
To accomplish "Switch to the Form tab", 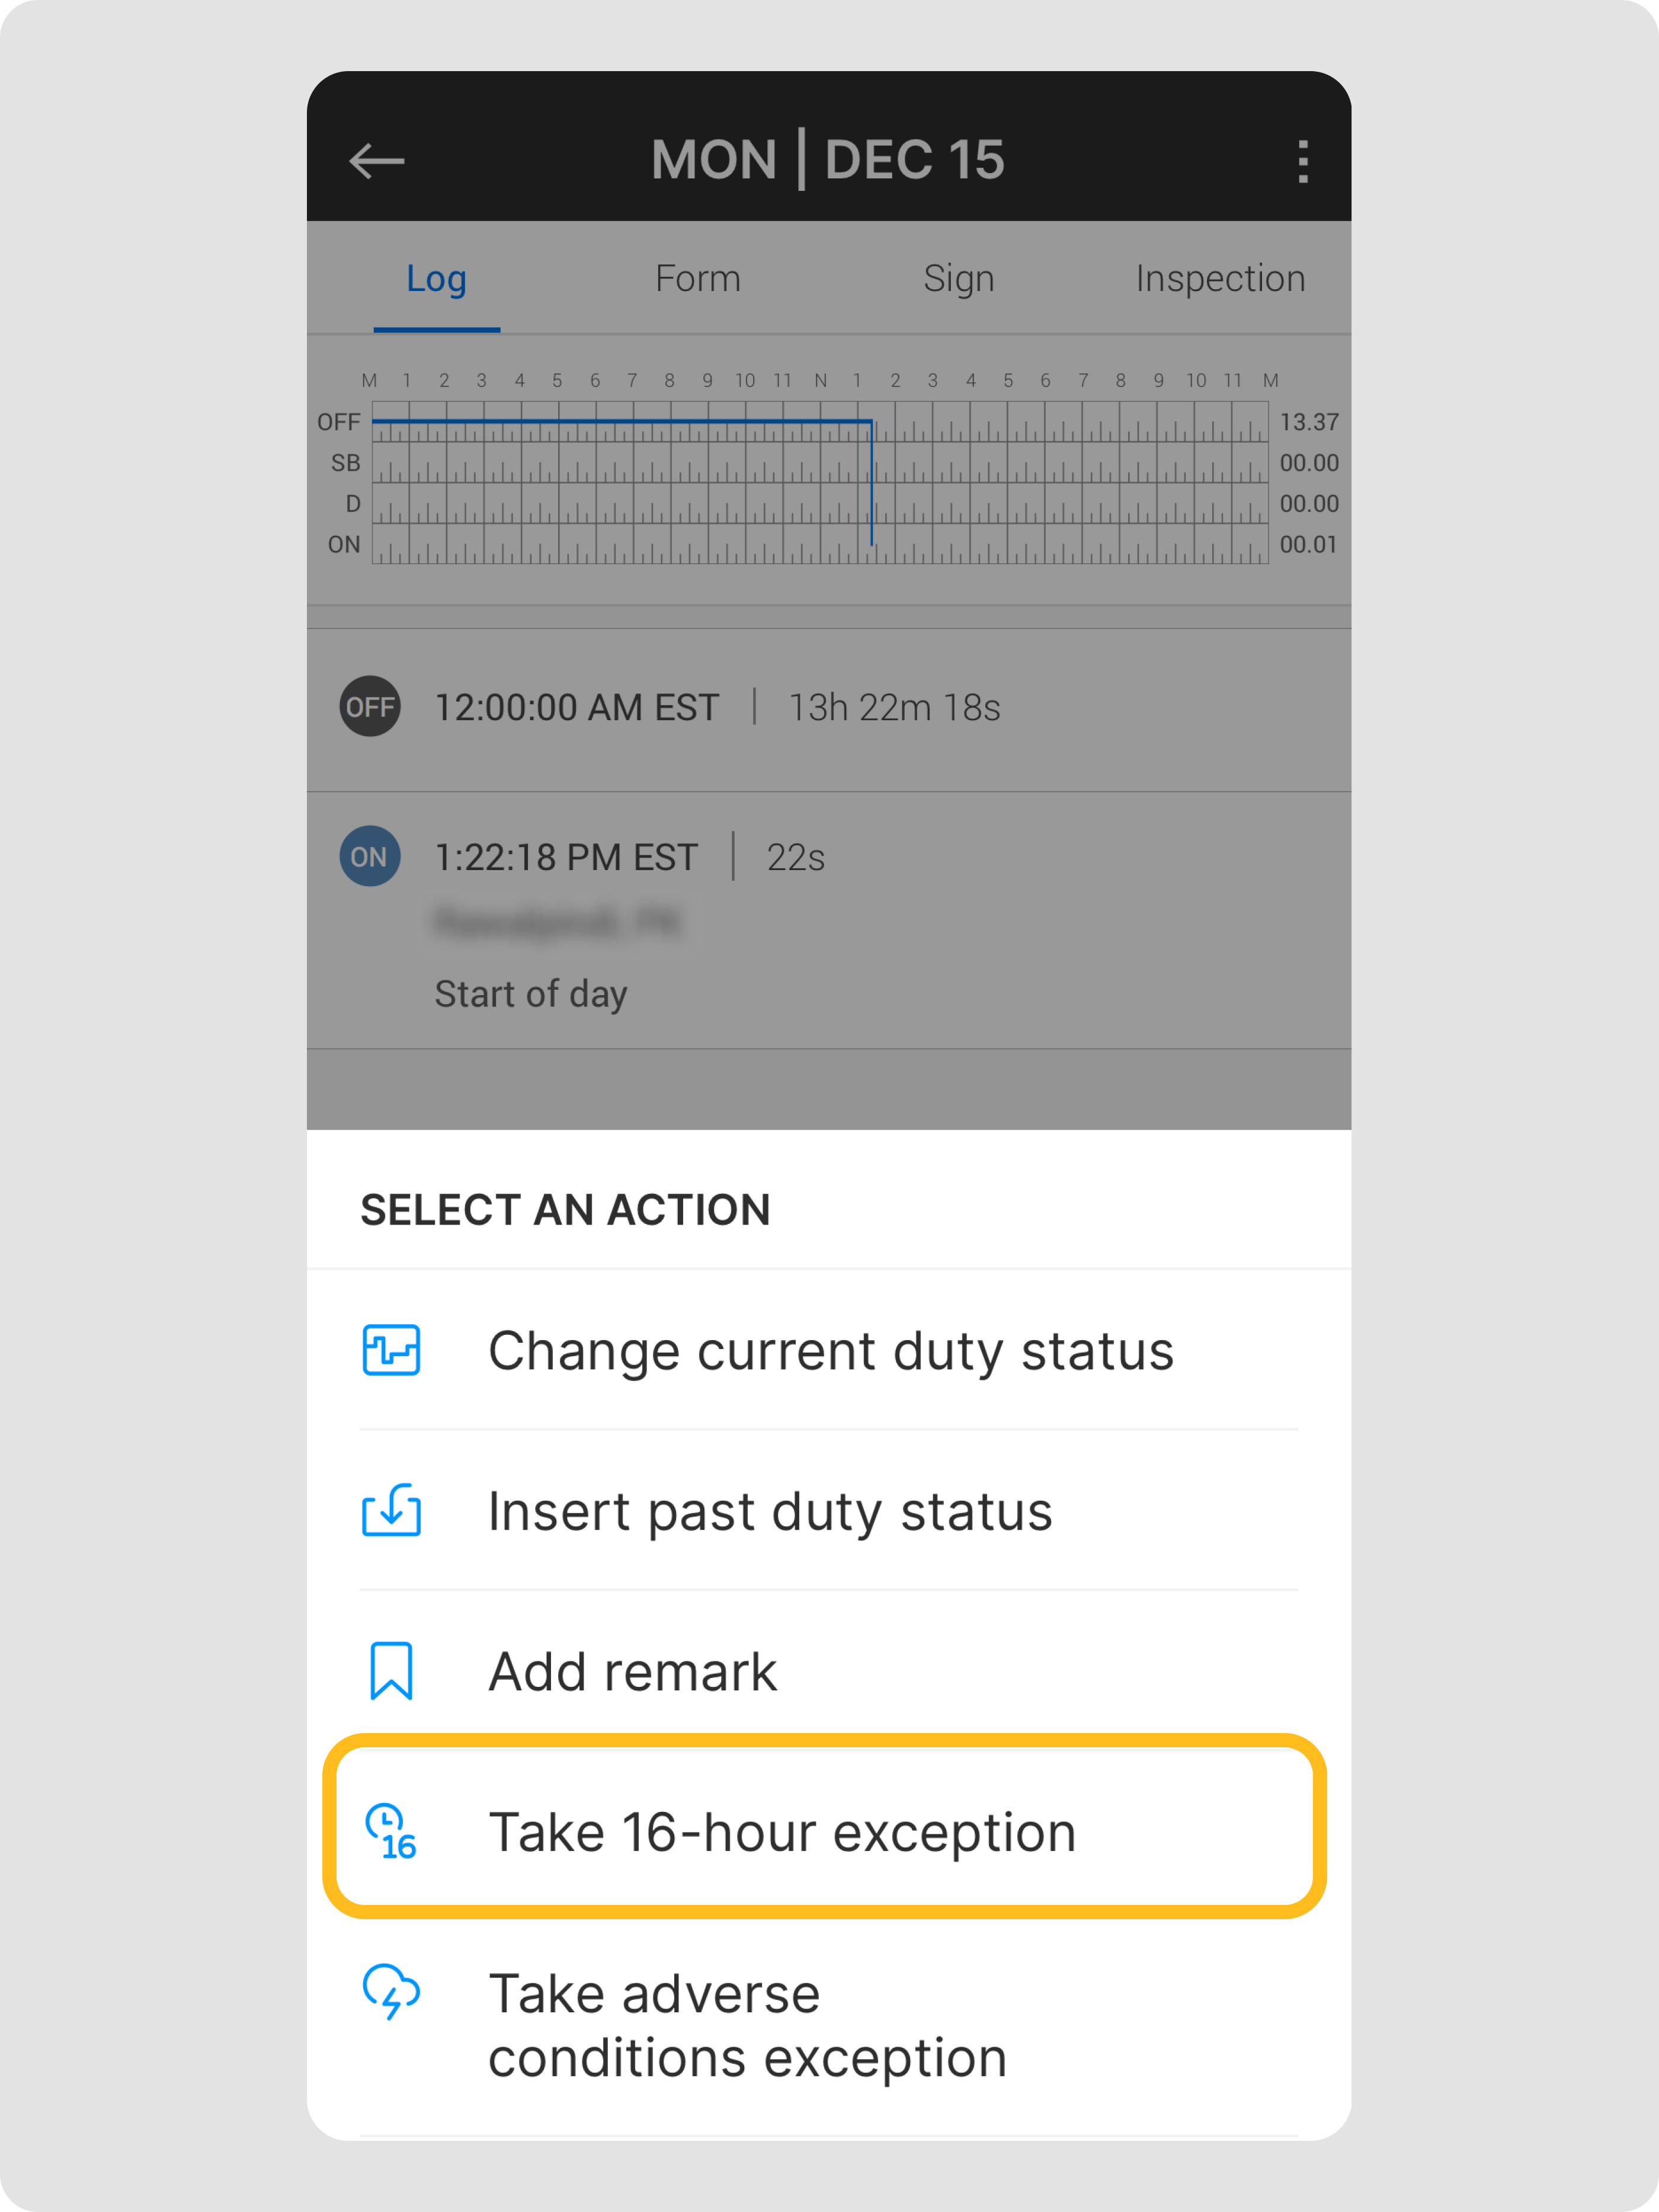I will [x=697, y=279].
